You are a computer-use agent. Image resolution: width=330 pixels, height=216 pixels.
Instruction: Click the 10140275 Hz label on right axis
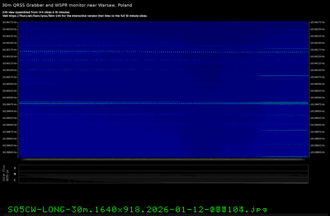point(318,22)
